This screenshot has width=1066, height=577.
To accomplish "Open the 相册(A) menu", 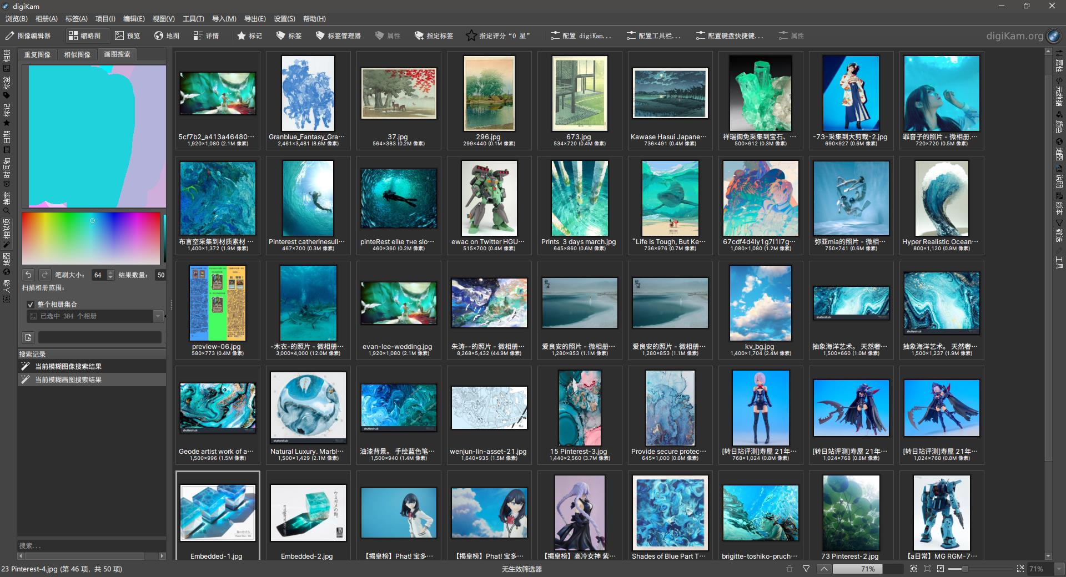I will point(46,19).
